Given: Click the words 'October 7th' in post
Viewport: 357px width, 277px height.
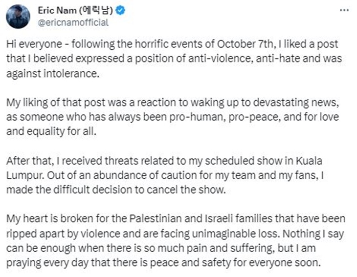Looking at the screenshot, I should pos(245,44).
